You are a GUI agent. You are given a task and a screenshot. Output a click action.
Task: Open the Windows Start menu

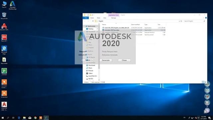tap(3, 118)
